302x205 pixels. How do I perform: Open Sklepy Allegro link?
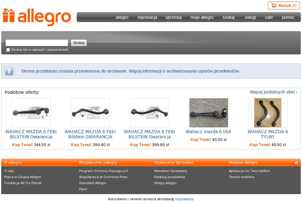tap(165, 183)
